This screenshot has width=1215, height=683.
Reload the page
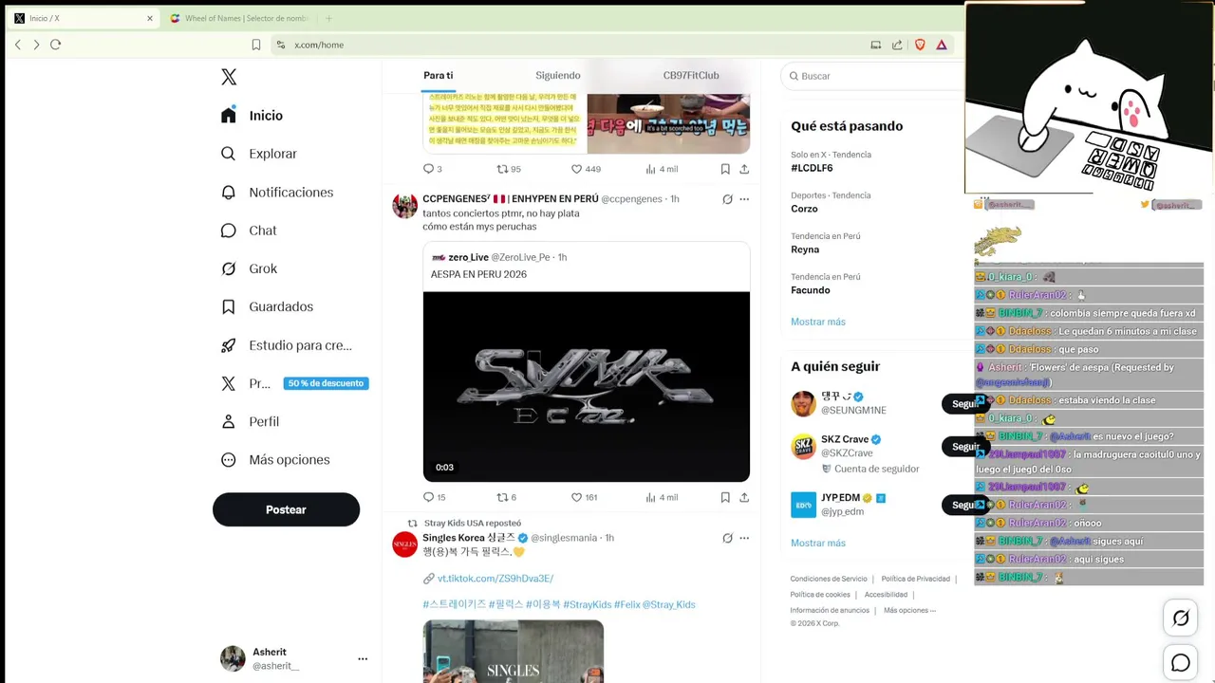pos(55,45)
